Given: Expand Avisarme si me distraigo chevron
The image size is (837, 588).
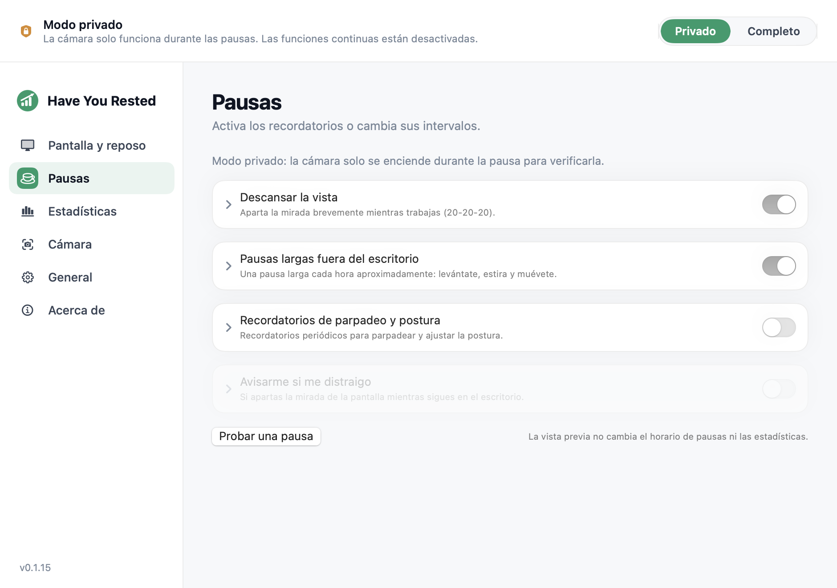Looking at the screenshot, I should click(x=228, y=389).
